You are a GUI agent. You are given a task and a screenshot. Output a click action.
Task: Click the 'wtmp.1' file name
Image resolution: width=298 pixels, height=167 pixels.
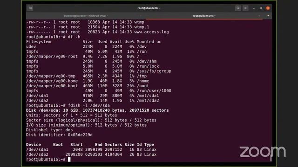[142, 27]
